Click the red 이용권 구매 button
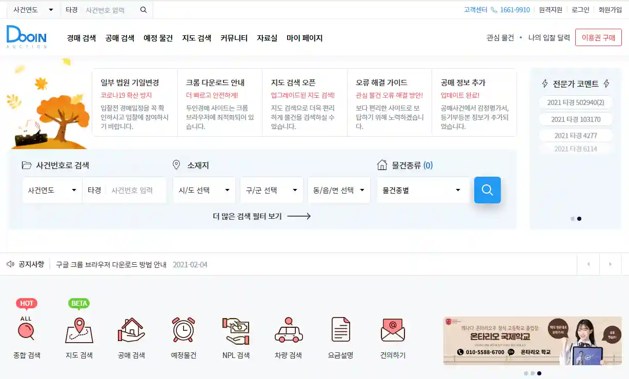This screenshot has width=629, height=379. pos(598,37)
